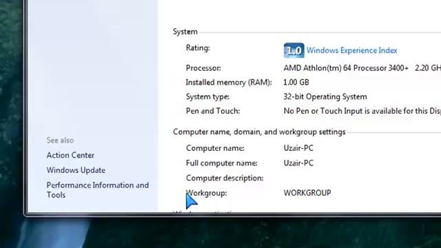Image resolution: width=441 pixels, height=248 pixels.
Task: Click the Full computer name: label
Action: (x=222, y=163)
